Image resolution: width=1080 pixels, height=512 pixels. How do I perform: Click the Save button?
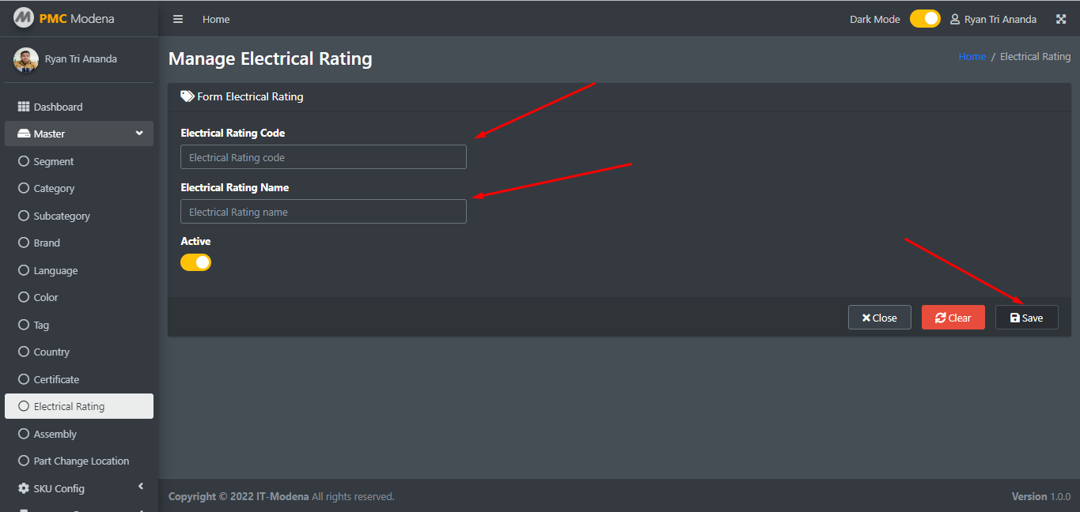coord(1026,318)
